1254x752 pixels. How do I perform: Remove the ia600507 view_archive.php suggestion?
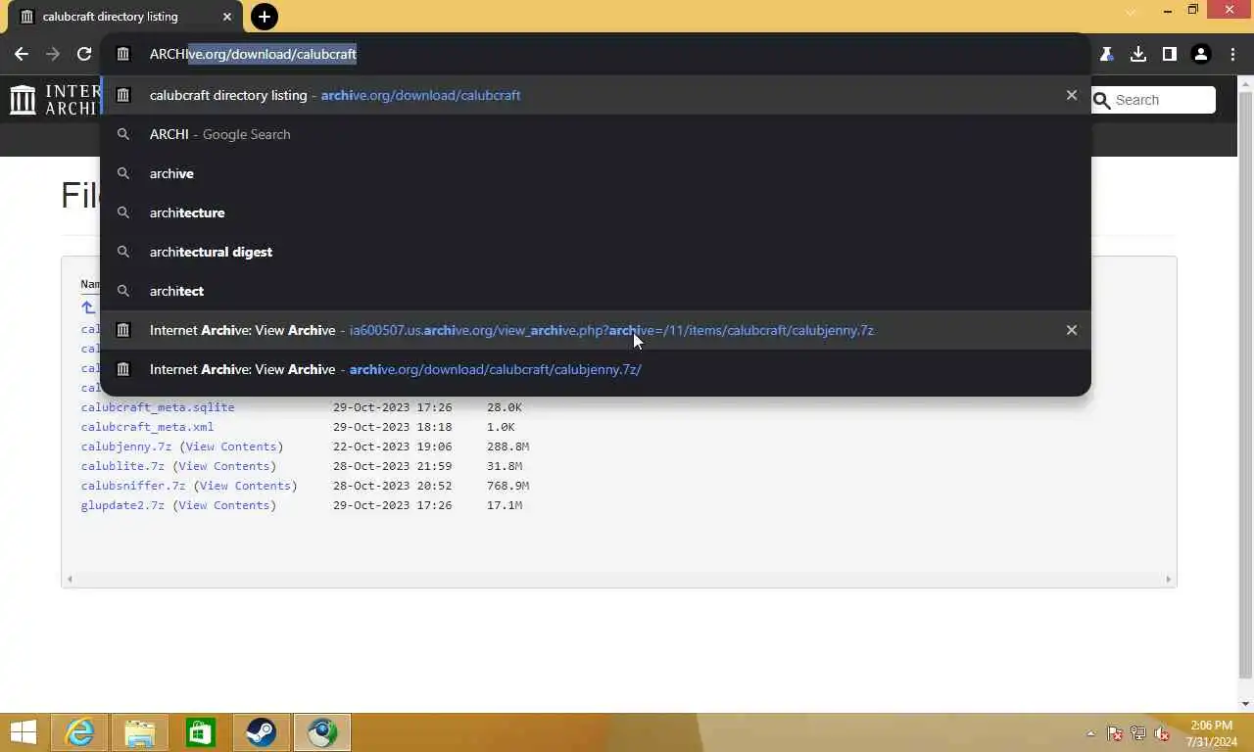click(x=1072, y=330)
